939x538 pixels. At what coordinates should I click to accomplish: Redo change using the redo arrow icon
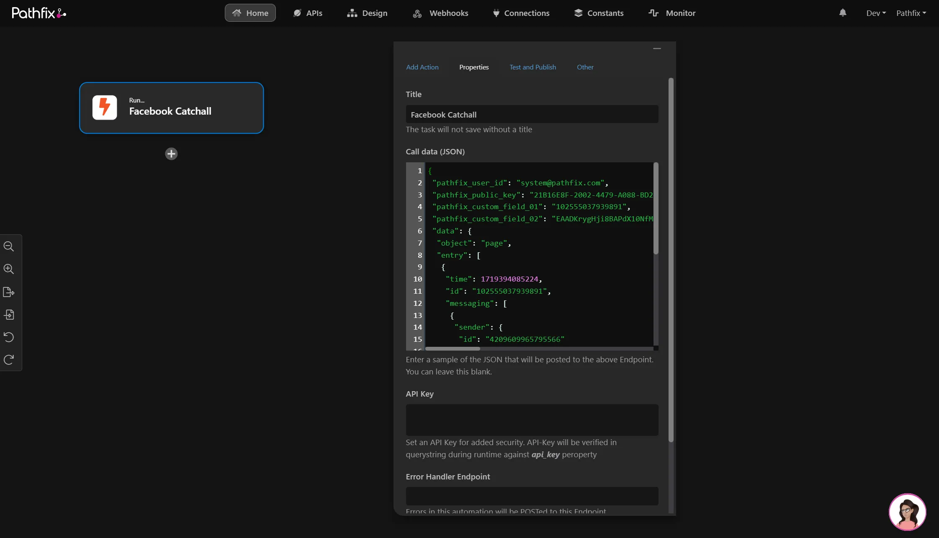coord(9,360)
